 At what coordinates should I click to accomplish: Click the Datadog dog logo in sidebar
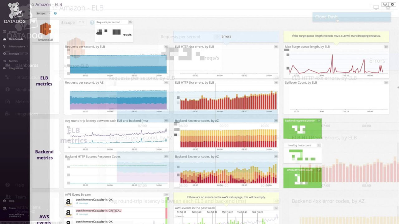15,11
